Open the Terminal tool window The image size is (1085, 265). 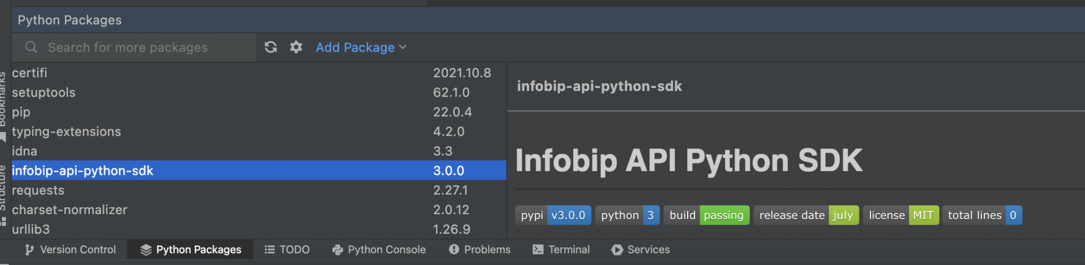click(x=561, y=250)
